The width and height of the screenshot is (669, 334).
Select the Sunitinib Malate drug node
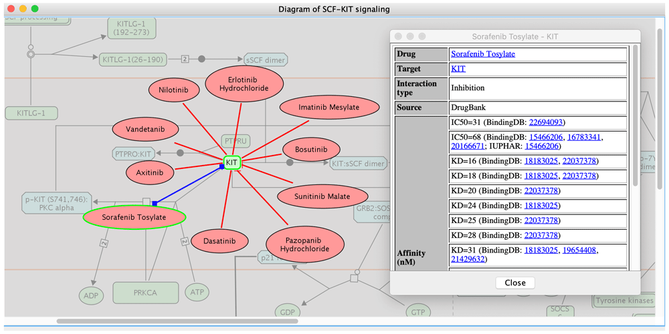[322, 196]
